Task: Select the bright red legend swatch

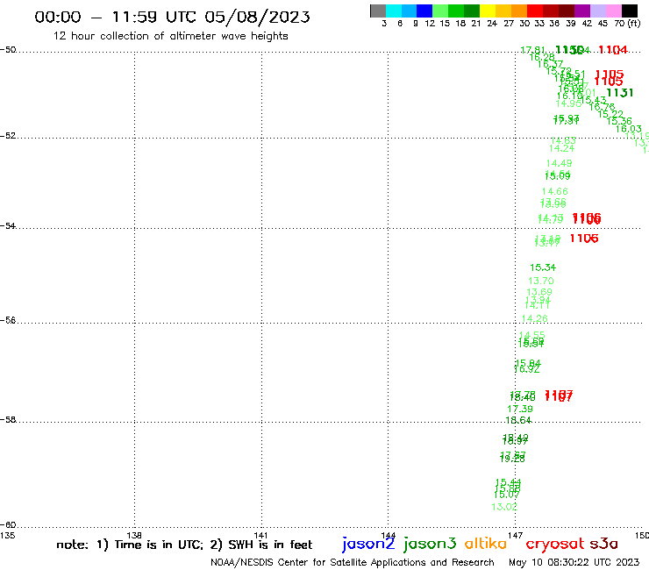Action: [x=535, y=11]
